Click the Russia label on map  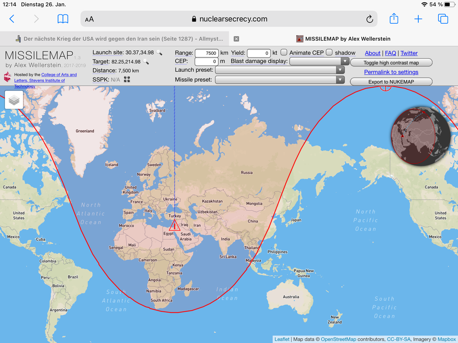point(247,173)
